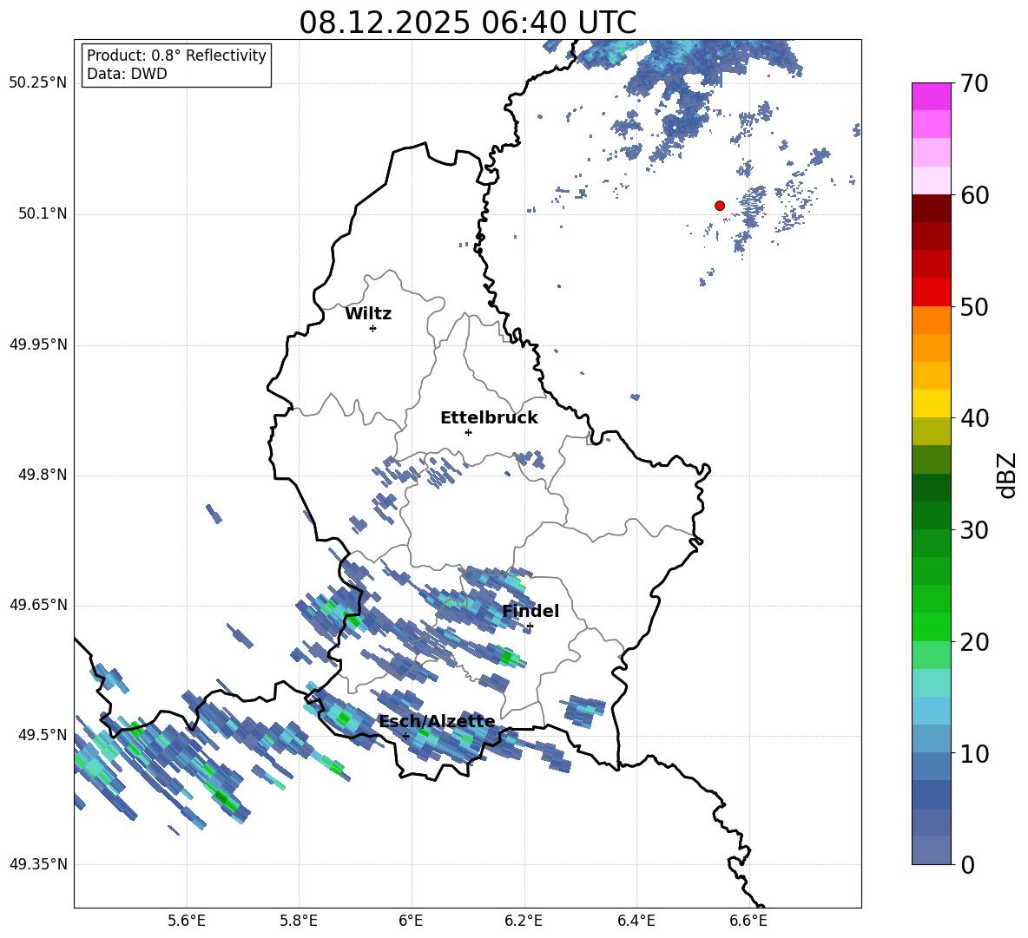Click the 6.6°E longitude tick label
The image size is (1028, 938).
[x=748, y=921]
